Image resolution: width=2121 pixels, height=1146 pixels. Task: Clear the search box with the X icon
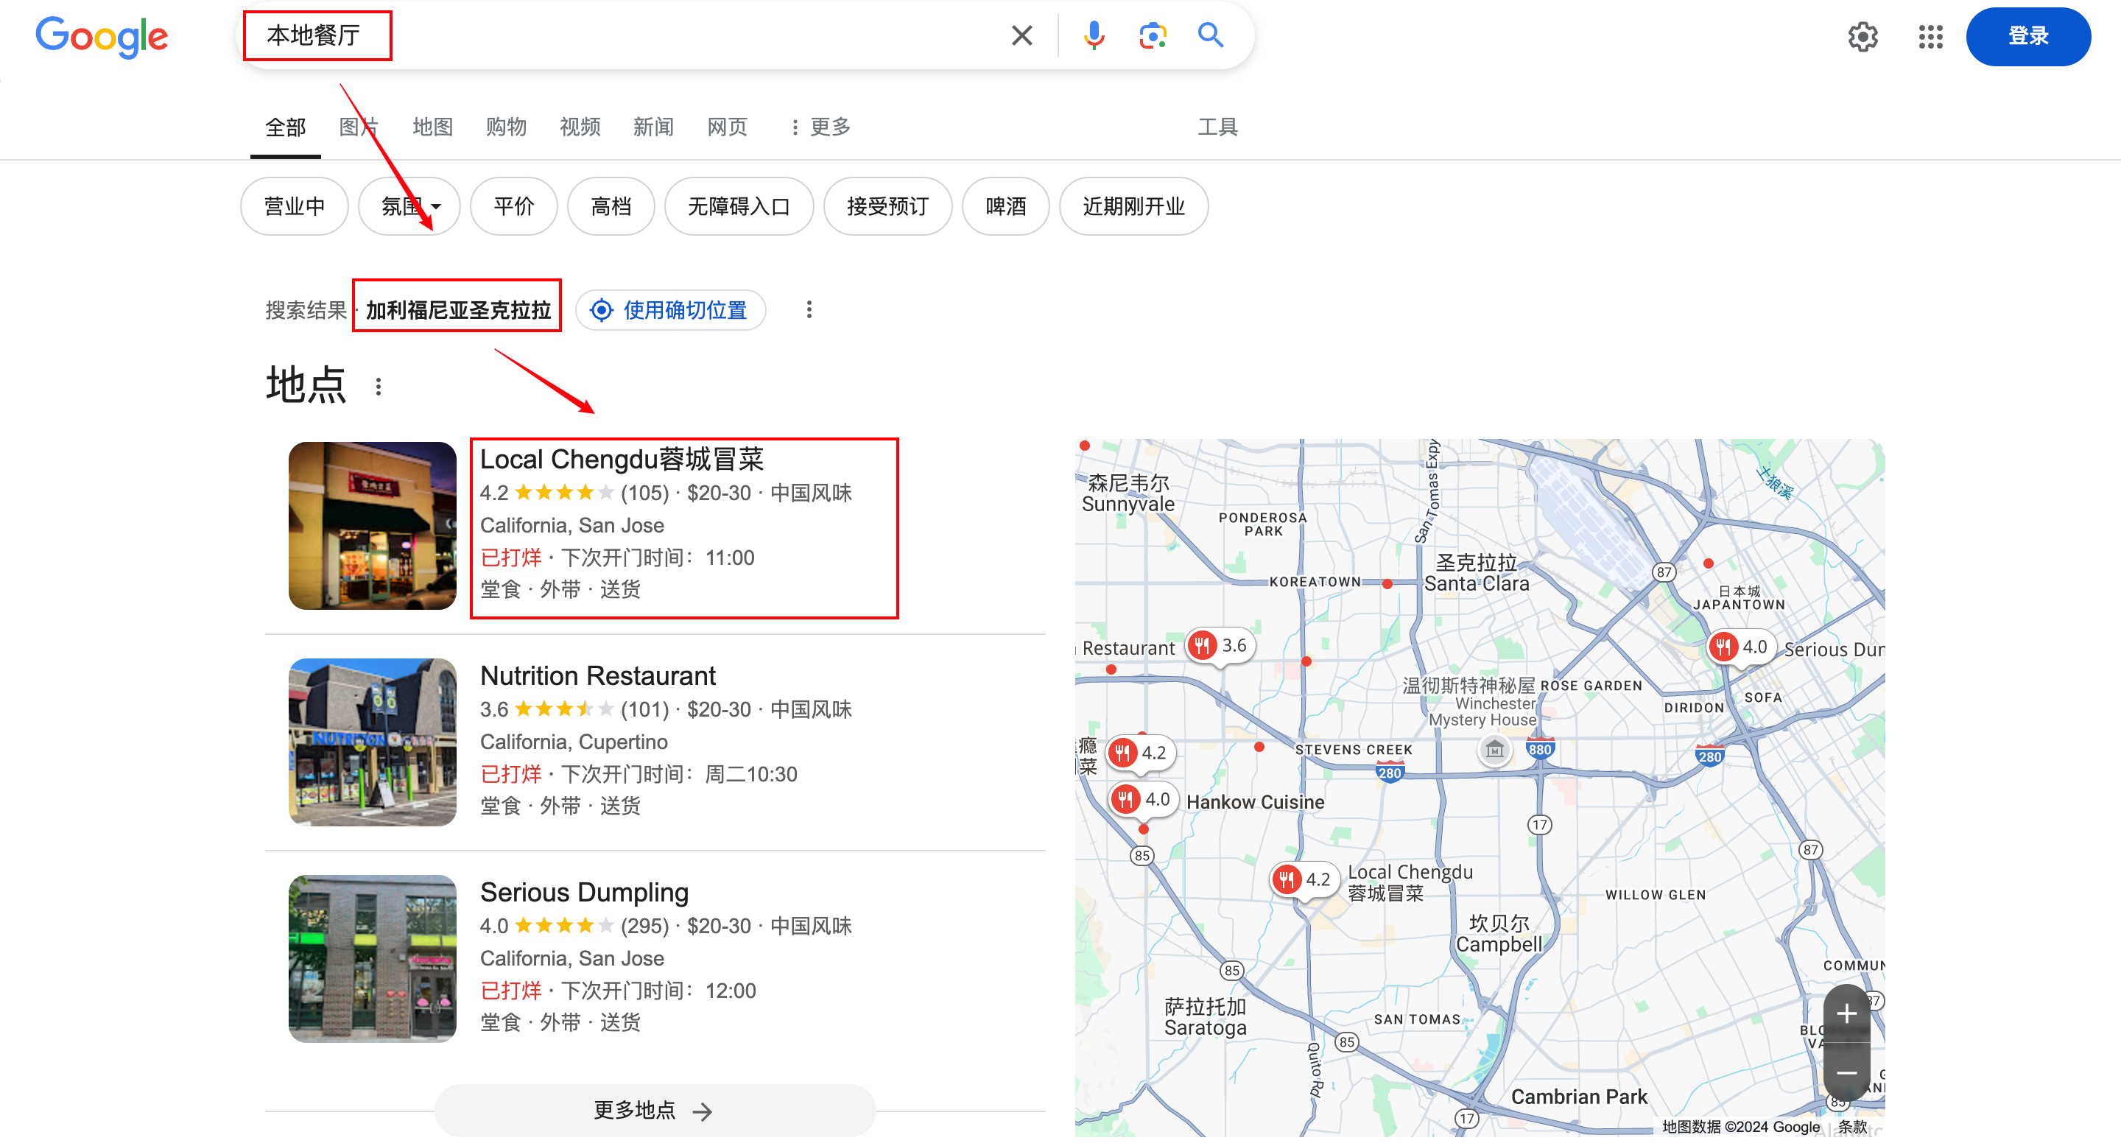click(x=1021, y=35)
